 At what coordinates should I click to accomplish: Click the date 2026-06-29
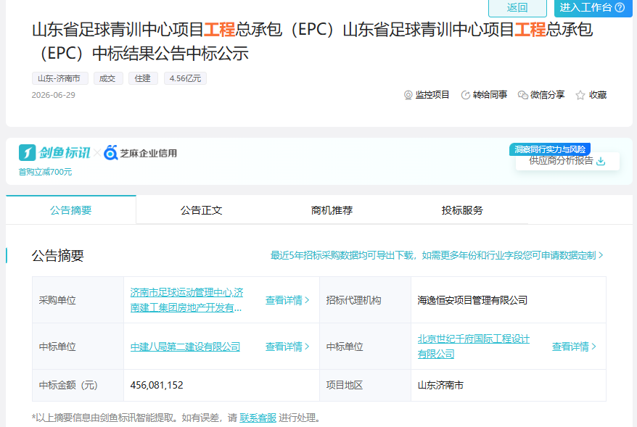pyautogui.click(x=53, y=95)
